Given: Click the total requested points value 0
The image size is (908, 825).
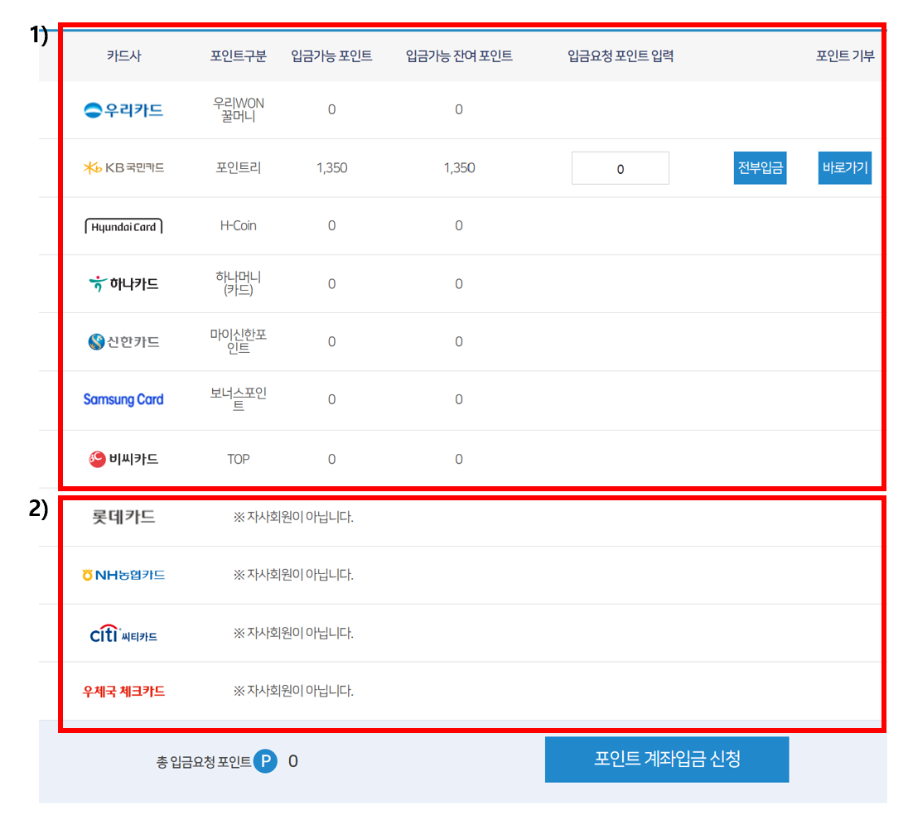Looking at the screenshot, I should [293, 761].
